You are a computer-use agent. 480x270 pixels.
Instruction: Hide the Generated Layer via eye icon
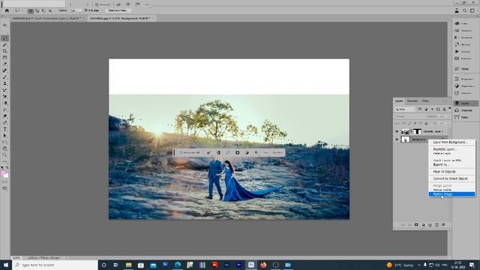click(x=397, y=131)
